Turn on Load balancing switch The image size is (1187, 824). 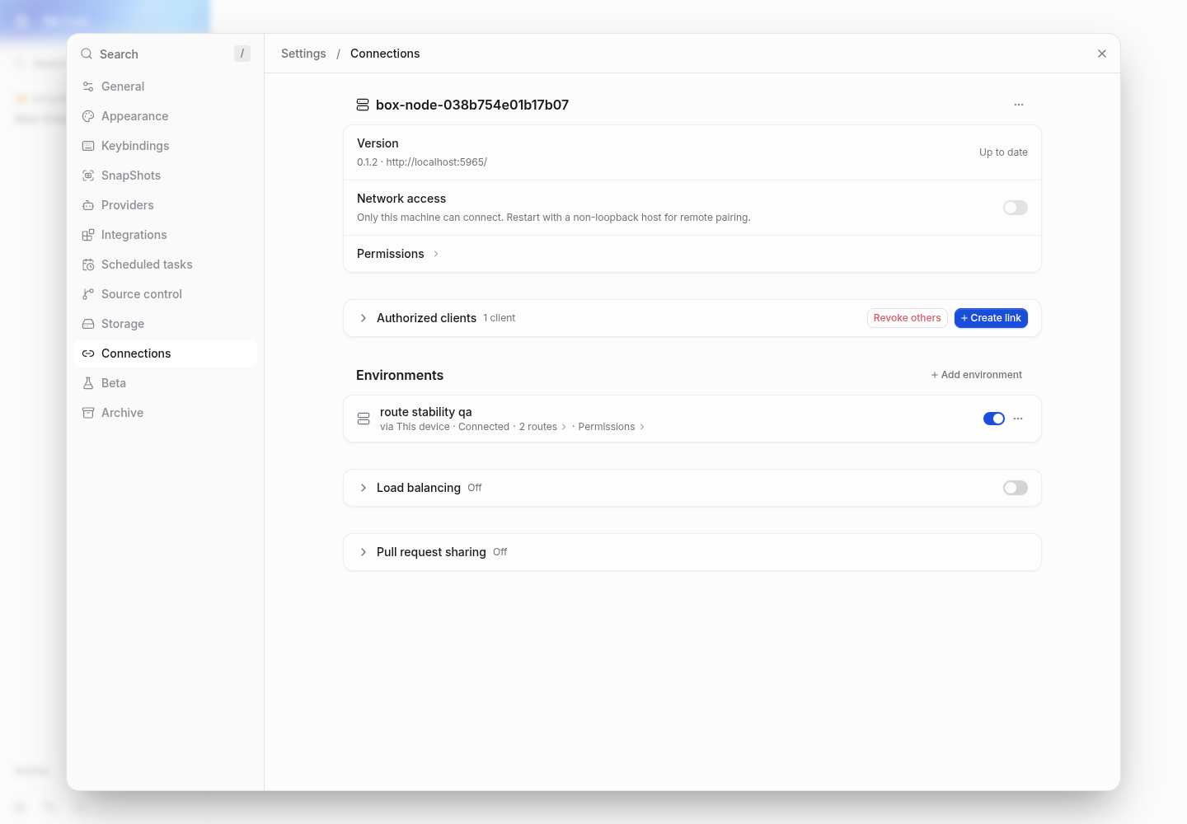point(1016,488)
